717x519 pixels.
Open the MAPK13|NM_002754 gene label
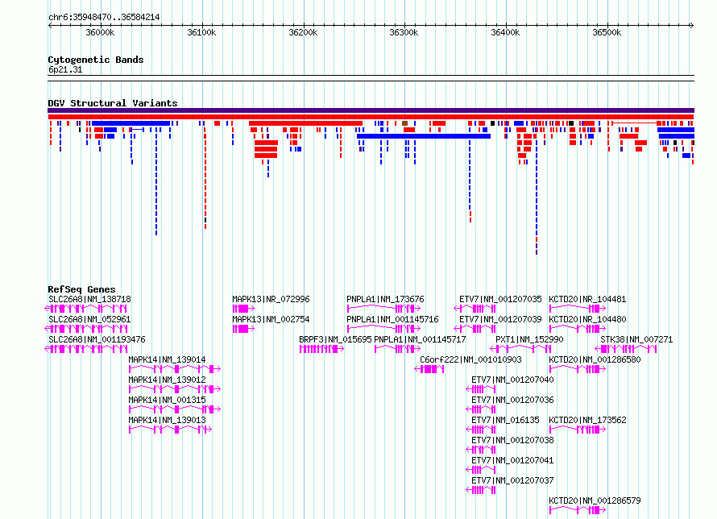[x=271, y=319]
